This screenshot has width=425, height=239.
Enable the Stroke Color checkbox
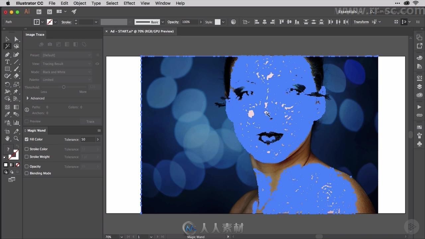[x=27, y=149]
